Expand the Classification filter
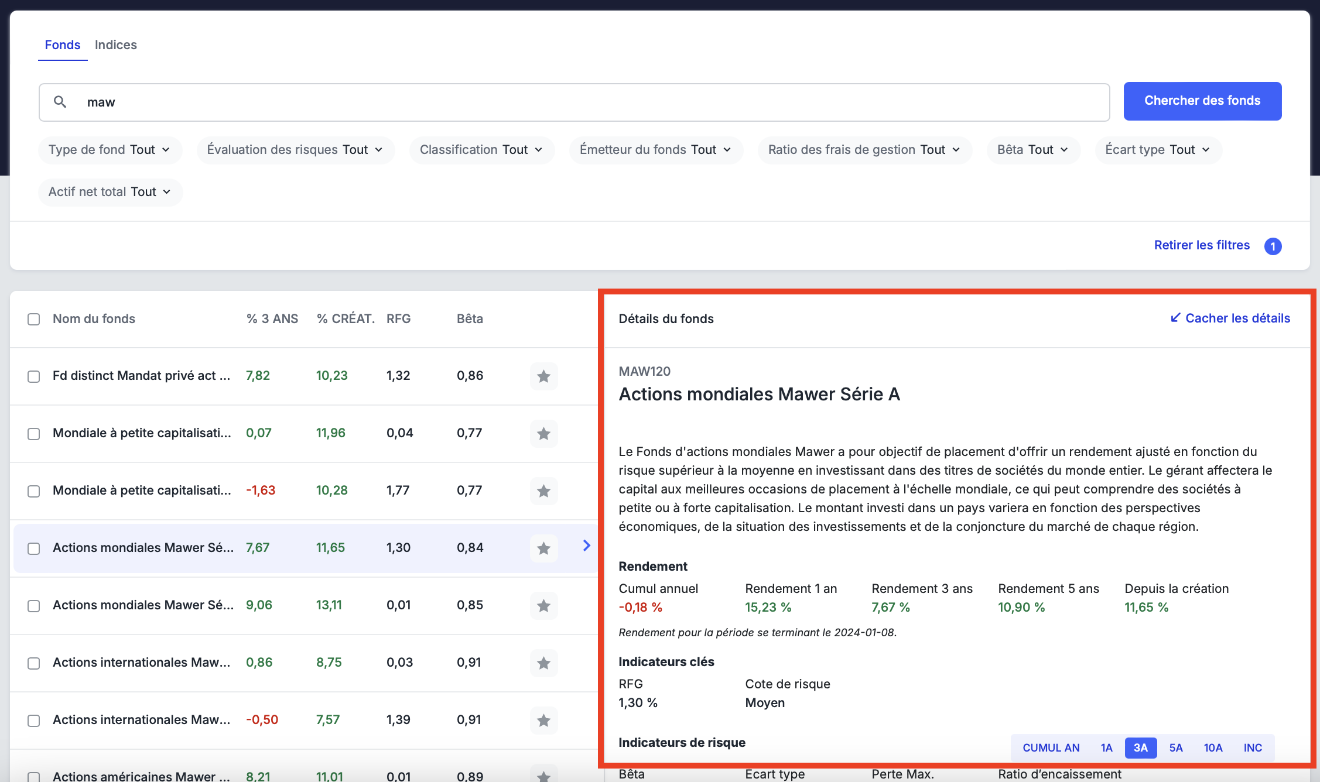This screenshot has width=1320, height=782. tap(481, 150)
